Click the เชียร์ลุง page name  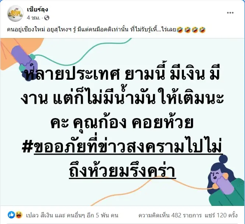tap(38, 9)
